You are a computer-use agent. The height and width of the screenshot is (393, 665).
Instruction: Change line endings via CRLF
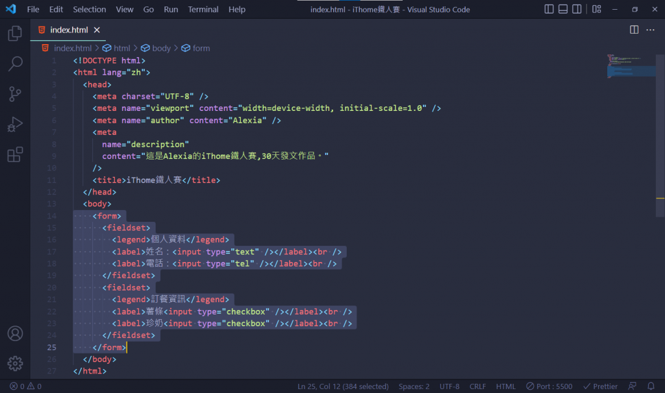[477, 387]
